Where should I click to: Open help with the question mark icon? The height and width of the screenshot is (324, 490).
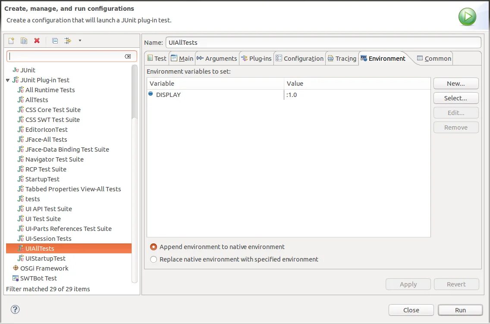(x=15, y=309)
